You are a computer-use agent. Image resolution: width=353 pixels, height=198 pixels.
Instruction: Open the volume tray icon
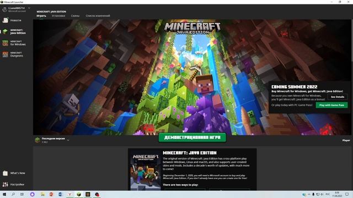coord(322,194)
